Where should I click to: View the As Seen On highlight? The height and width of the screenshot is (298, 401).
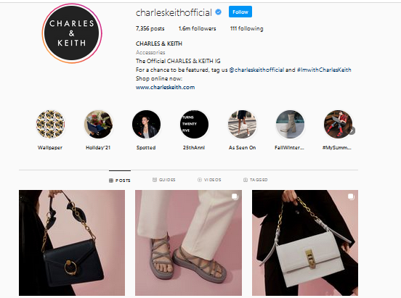point(242,125)
